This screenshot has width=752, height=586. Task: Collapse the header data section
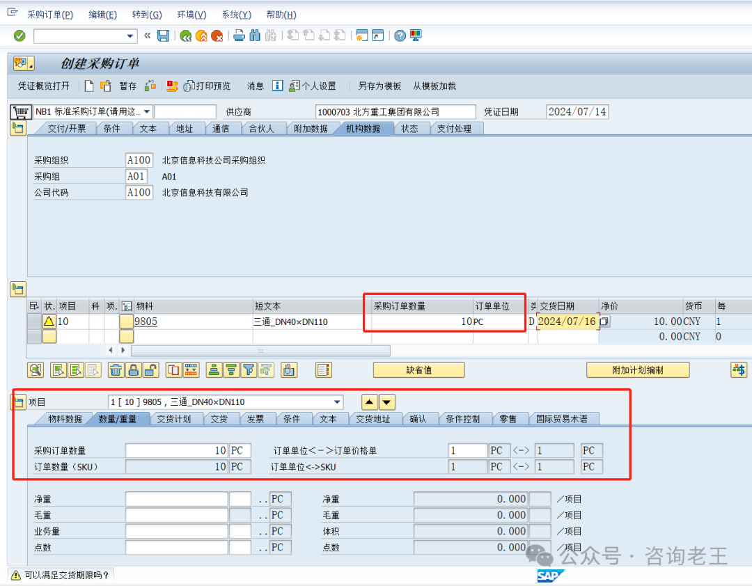pyautogui.click(x=17, y=128)
